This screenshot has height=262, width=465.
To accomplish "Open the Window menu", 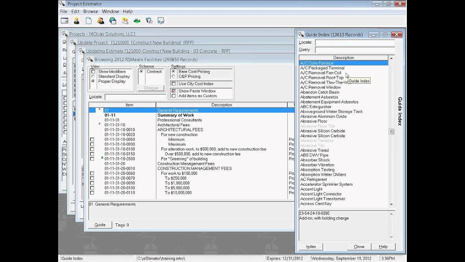I will (110, 11).
